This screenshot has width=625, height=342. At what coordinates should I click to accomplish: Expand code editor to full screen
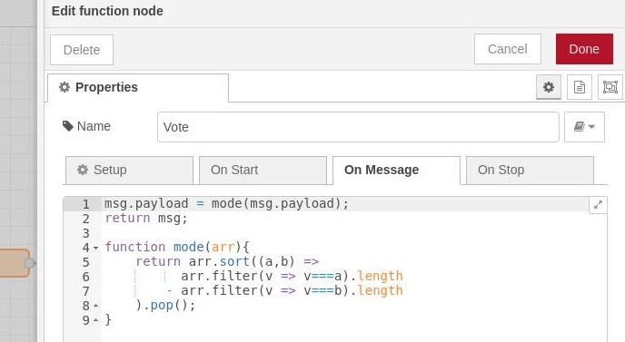click(598, 205)
